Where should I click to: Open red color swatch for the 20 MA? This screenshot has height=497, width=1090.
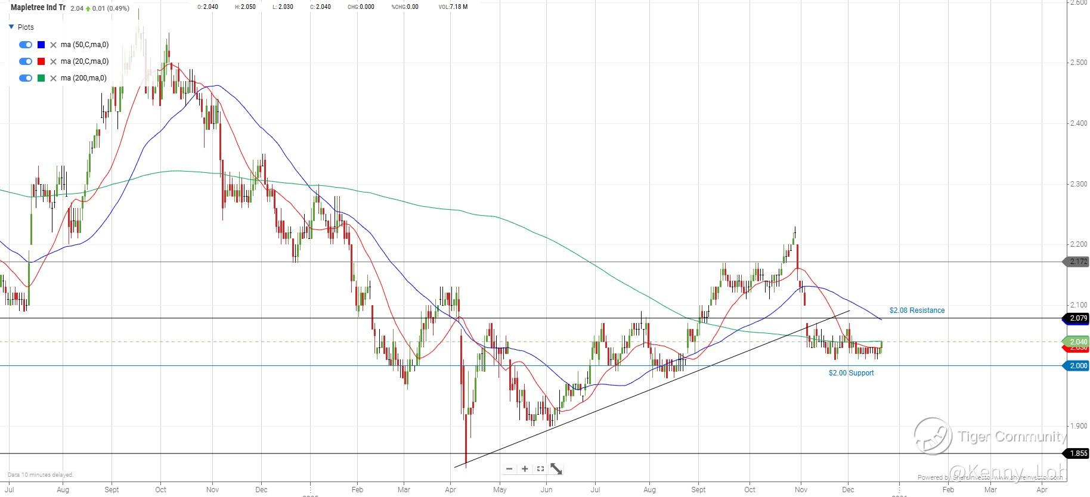pos(41,61)
